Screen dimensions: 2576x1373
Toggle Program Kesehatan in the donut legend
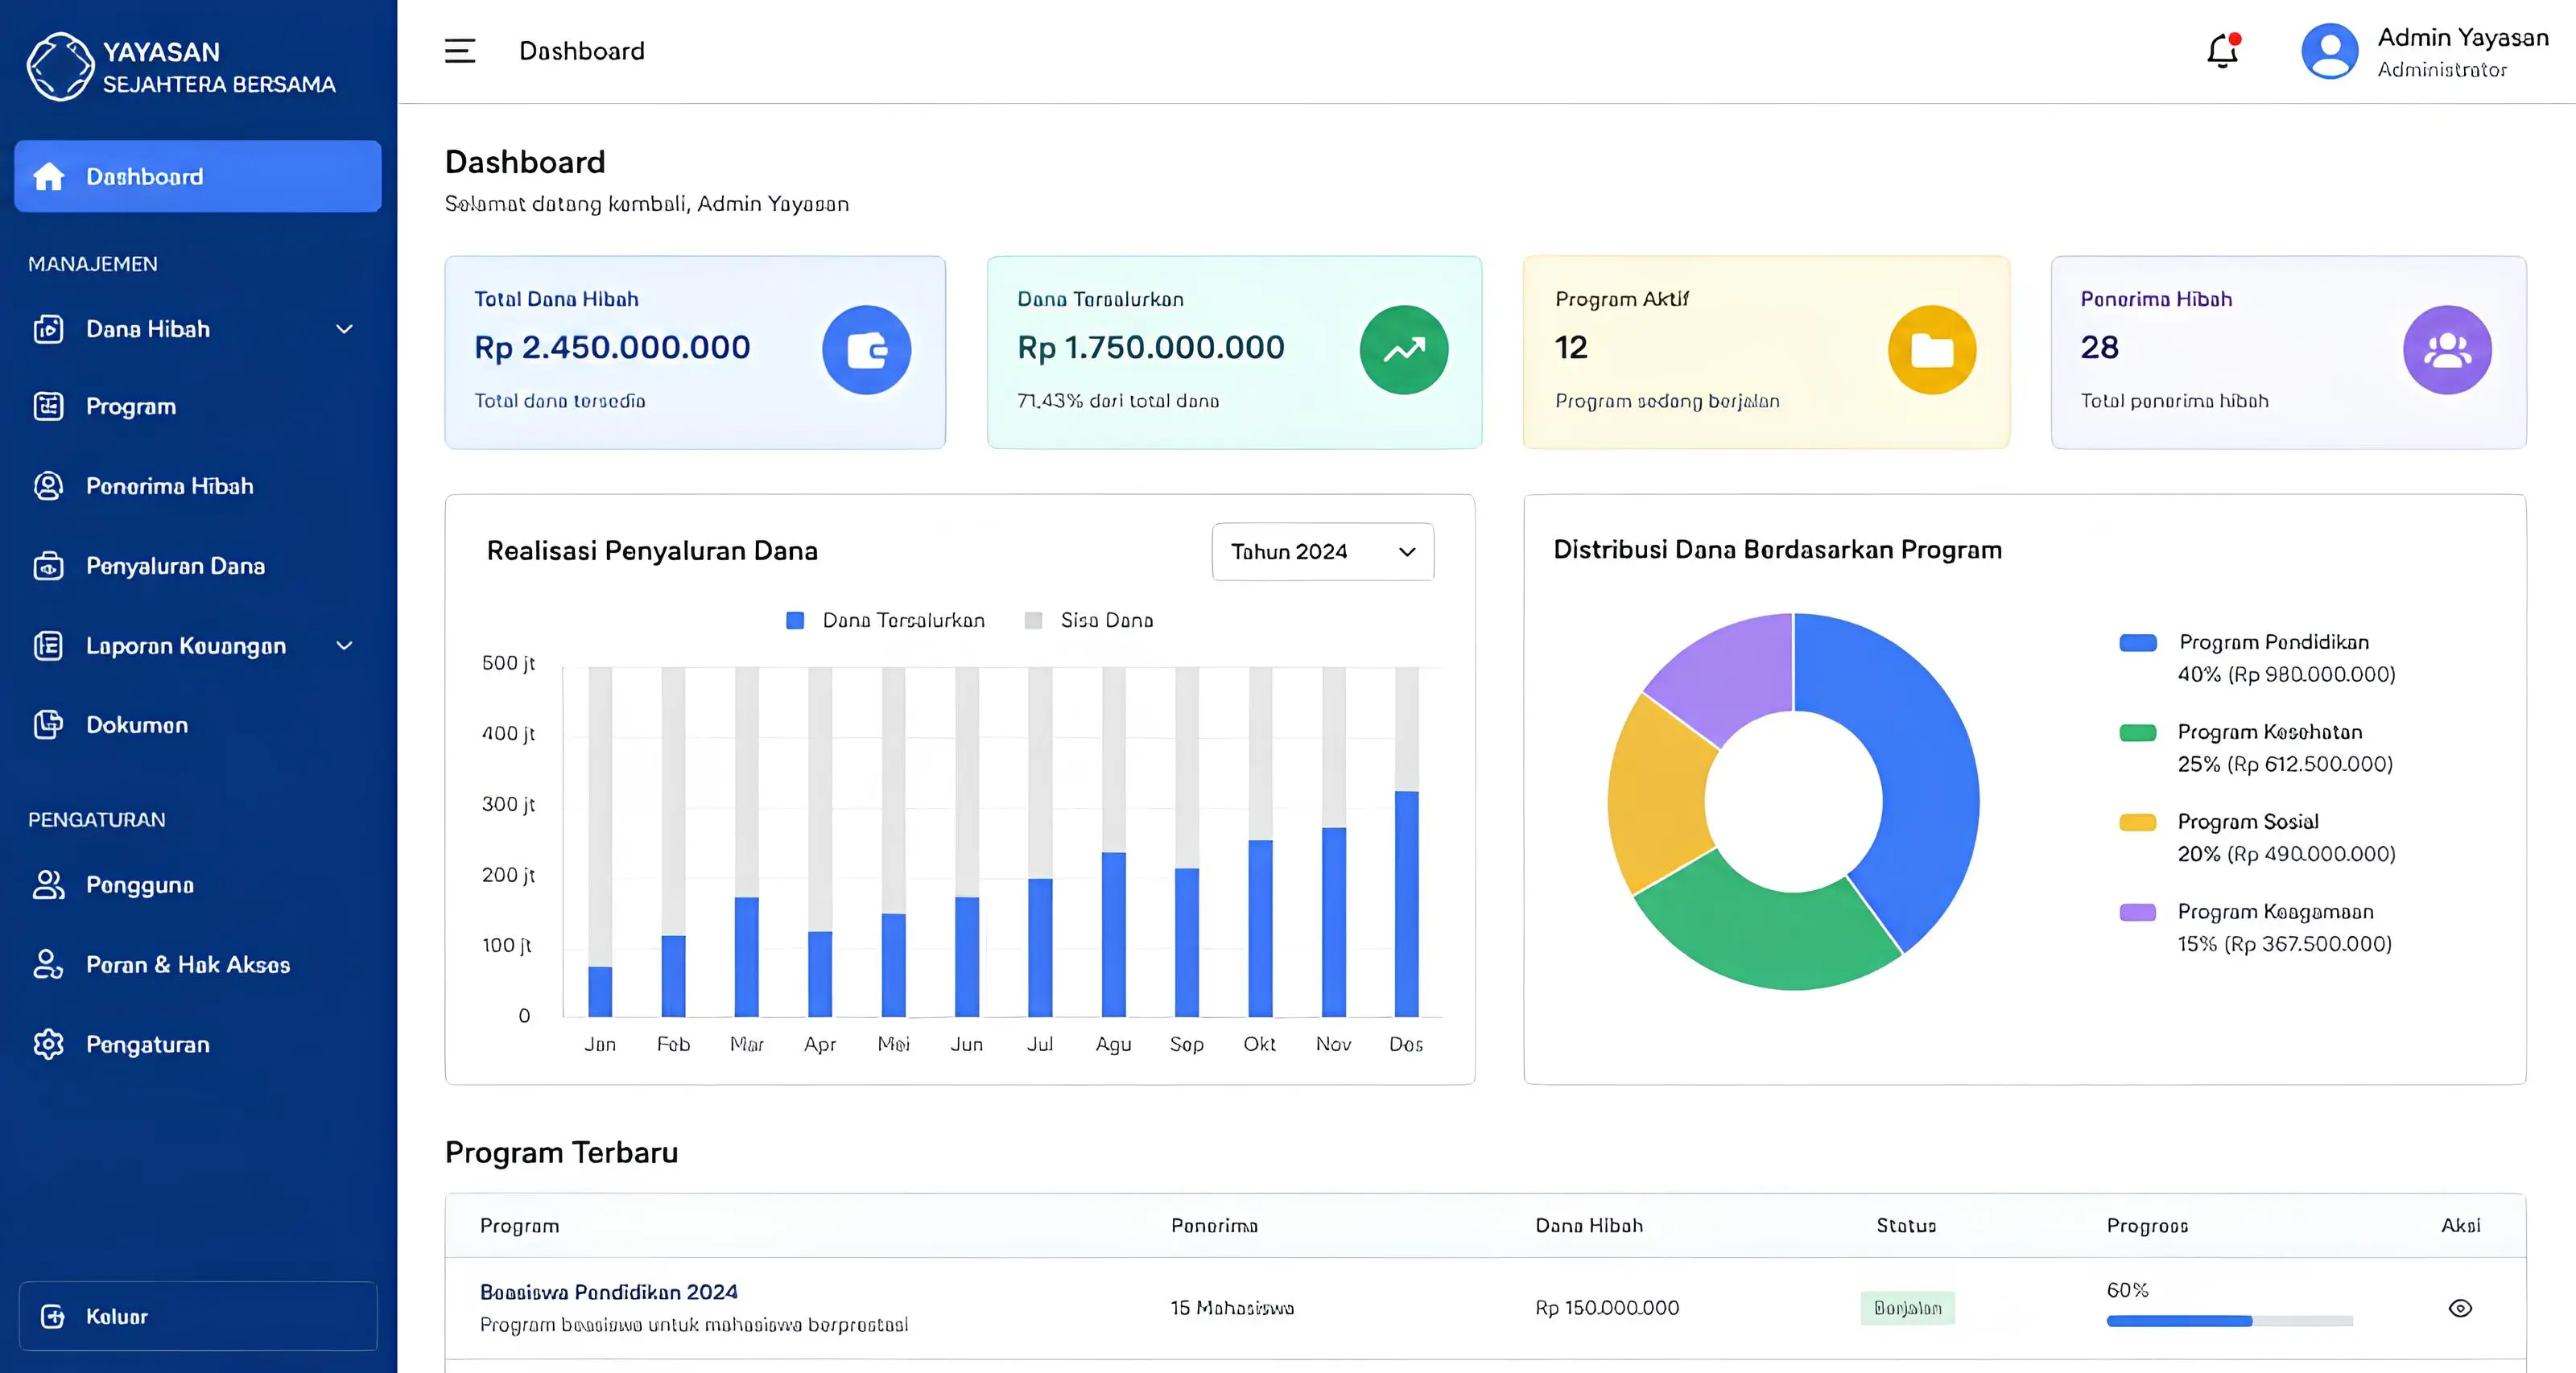tap(2256, 748)
